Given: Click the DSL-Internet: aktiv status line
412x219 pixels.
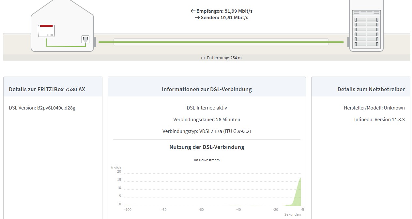Looking at the screenshot, I should (x=206, y=108).
